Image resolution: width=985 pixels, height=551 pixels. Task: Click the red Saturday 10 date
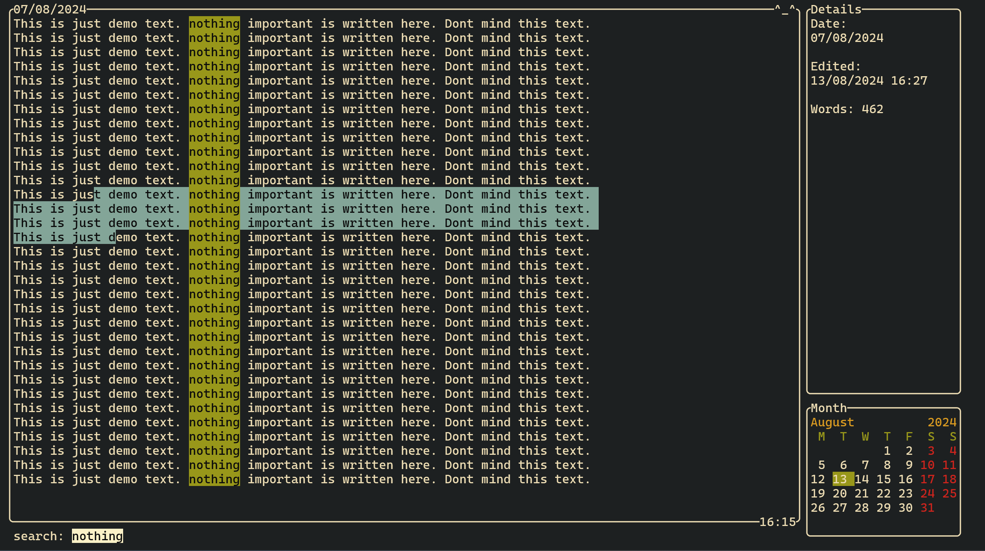point(927,465)
